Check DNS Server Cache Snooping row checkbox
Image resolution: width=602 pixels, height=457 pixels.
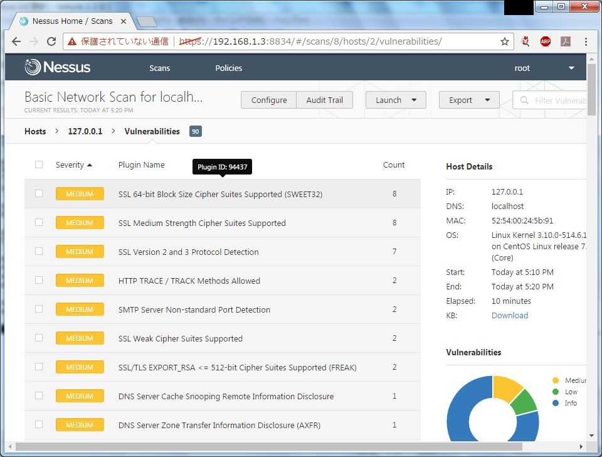click(39, 395)
